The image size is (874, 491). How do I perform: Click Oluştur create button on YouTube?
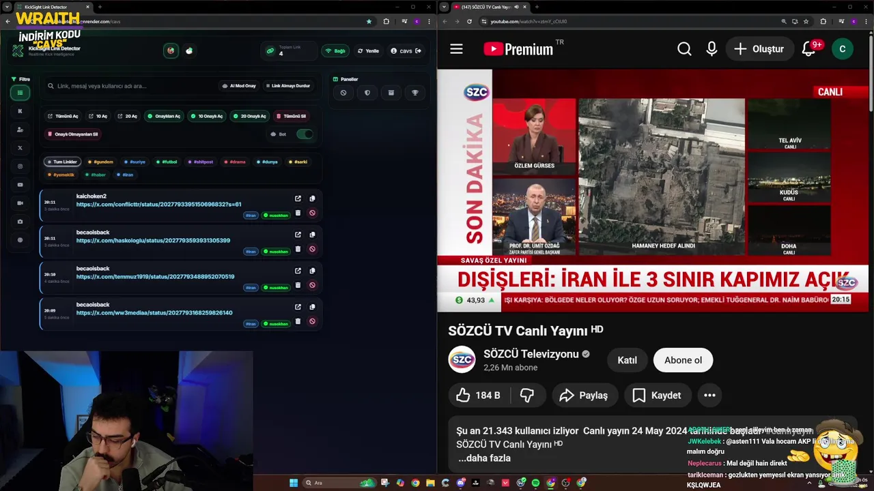click(759, 49)
